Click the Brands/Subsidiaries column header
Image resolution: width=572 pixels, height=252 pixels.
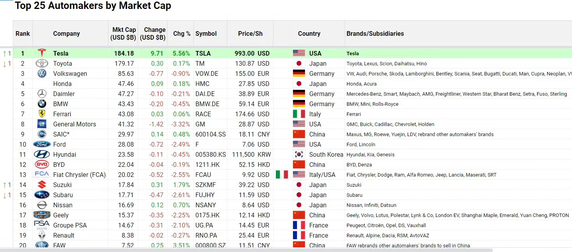tap(375, 33)
